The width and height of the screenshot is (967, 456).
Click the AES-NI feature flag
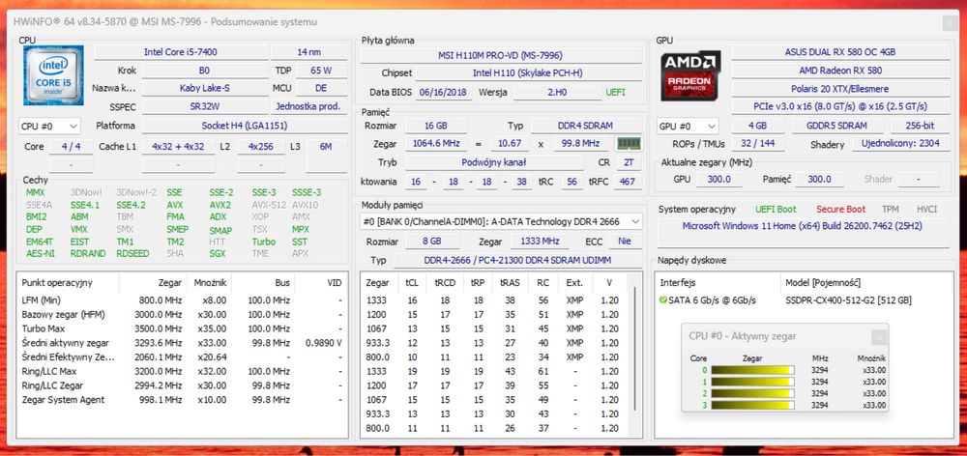(40, 253)
